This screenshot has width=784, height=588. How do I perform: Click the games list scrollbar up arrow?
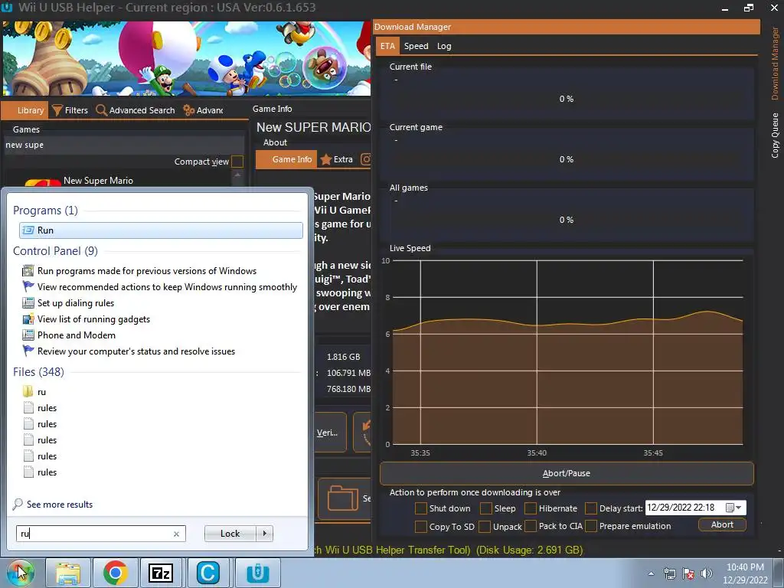(x=237, y=175)
